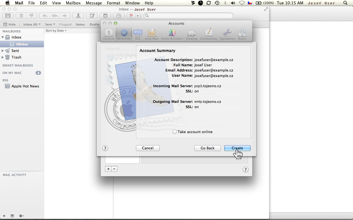Open the Format menu
Image resolution: width=353 pixels, height=220 pixels.
pos(114,3)
